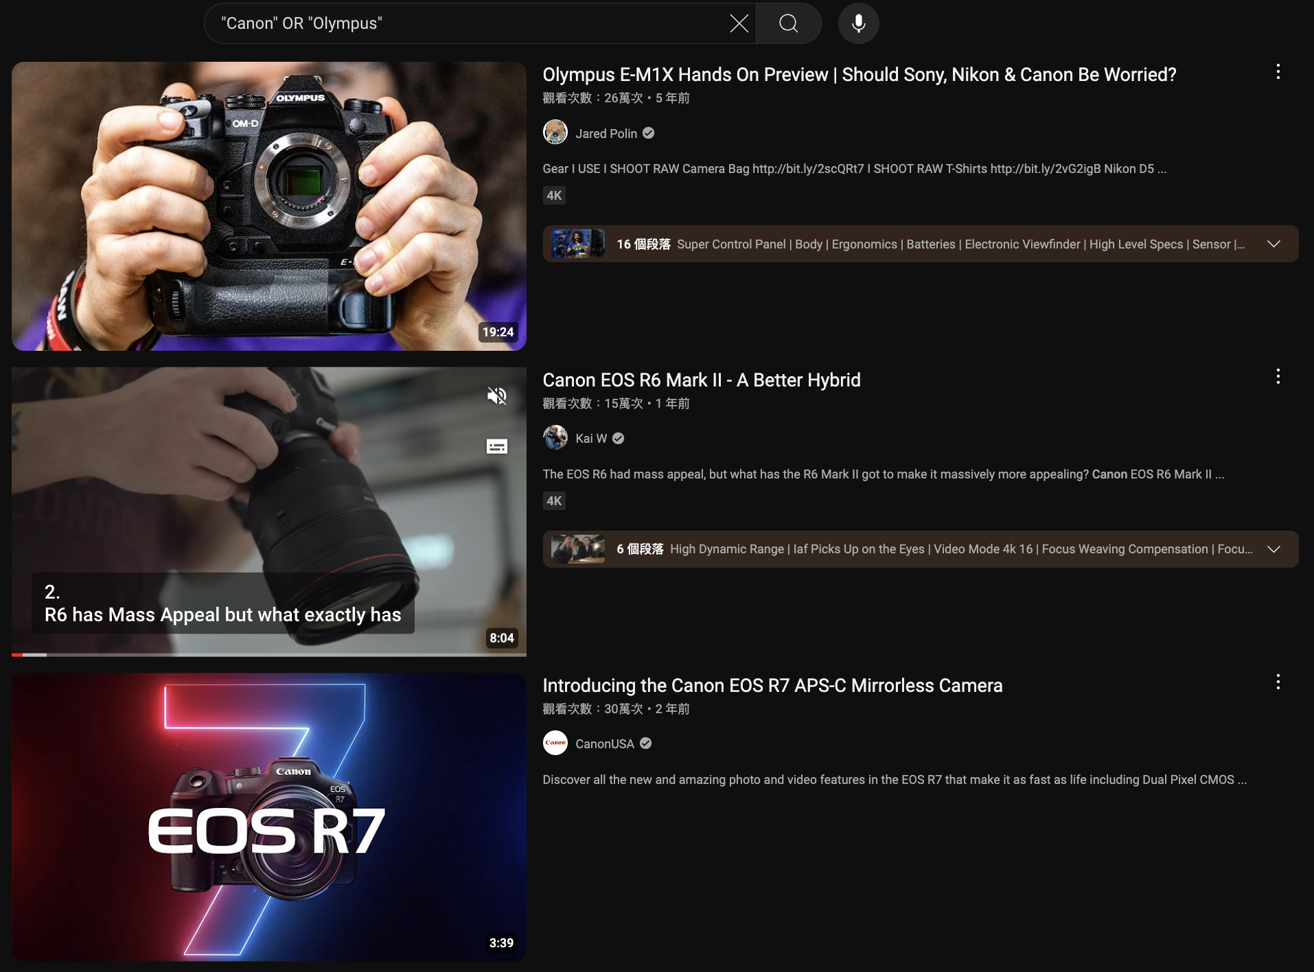Click the 3:39 duration badge on the EOS R7 thumbnail

[501, 943]
